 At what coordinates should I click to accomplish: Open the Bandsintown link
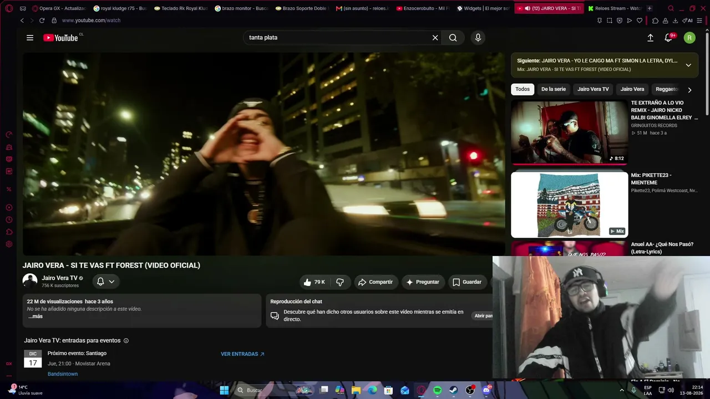pyautogui.click(x=63, y=374)
